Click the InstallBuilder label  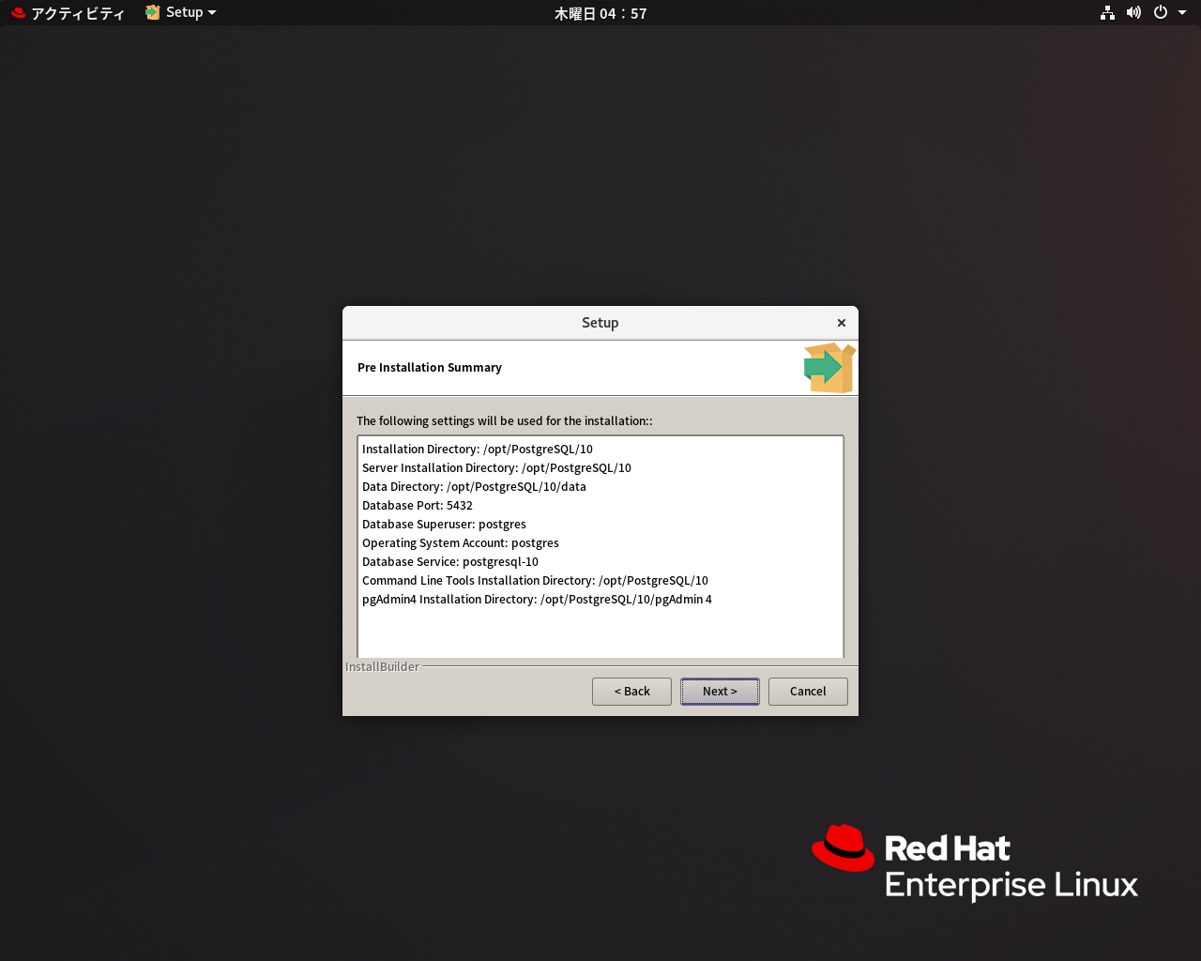tap(383, 667)
